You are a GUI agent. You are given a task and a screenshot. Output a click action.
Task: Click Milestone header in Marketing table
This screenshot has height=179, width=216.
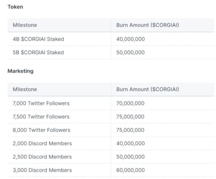coord(25,89)
